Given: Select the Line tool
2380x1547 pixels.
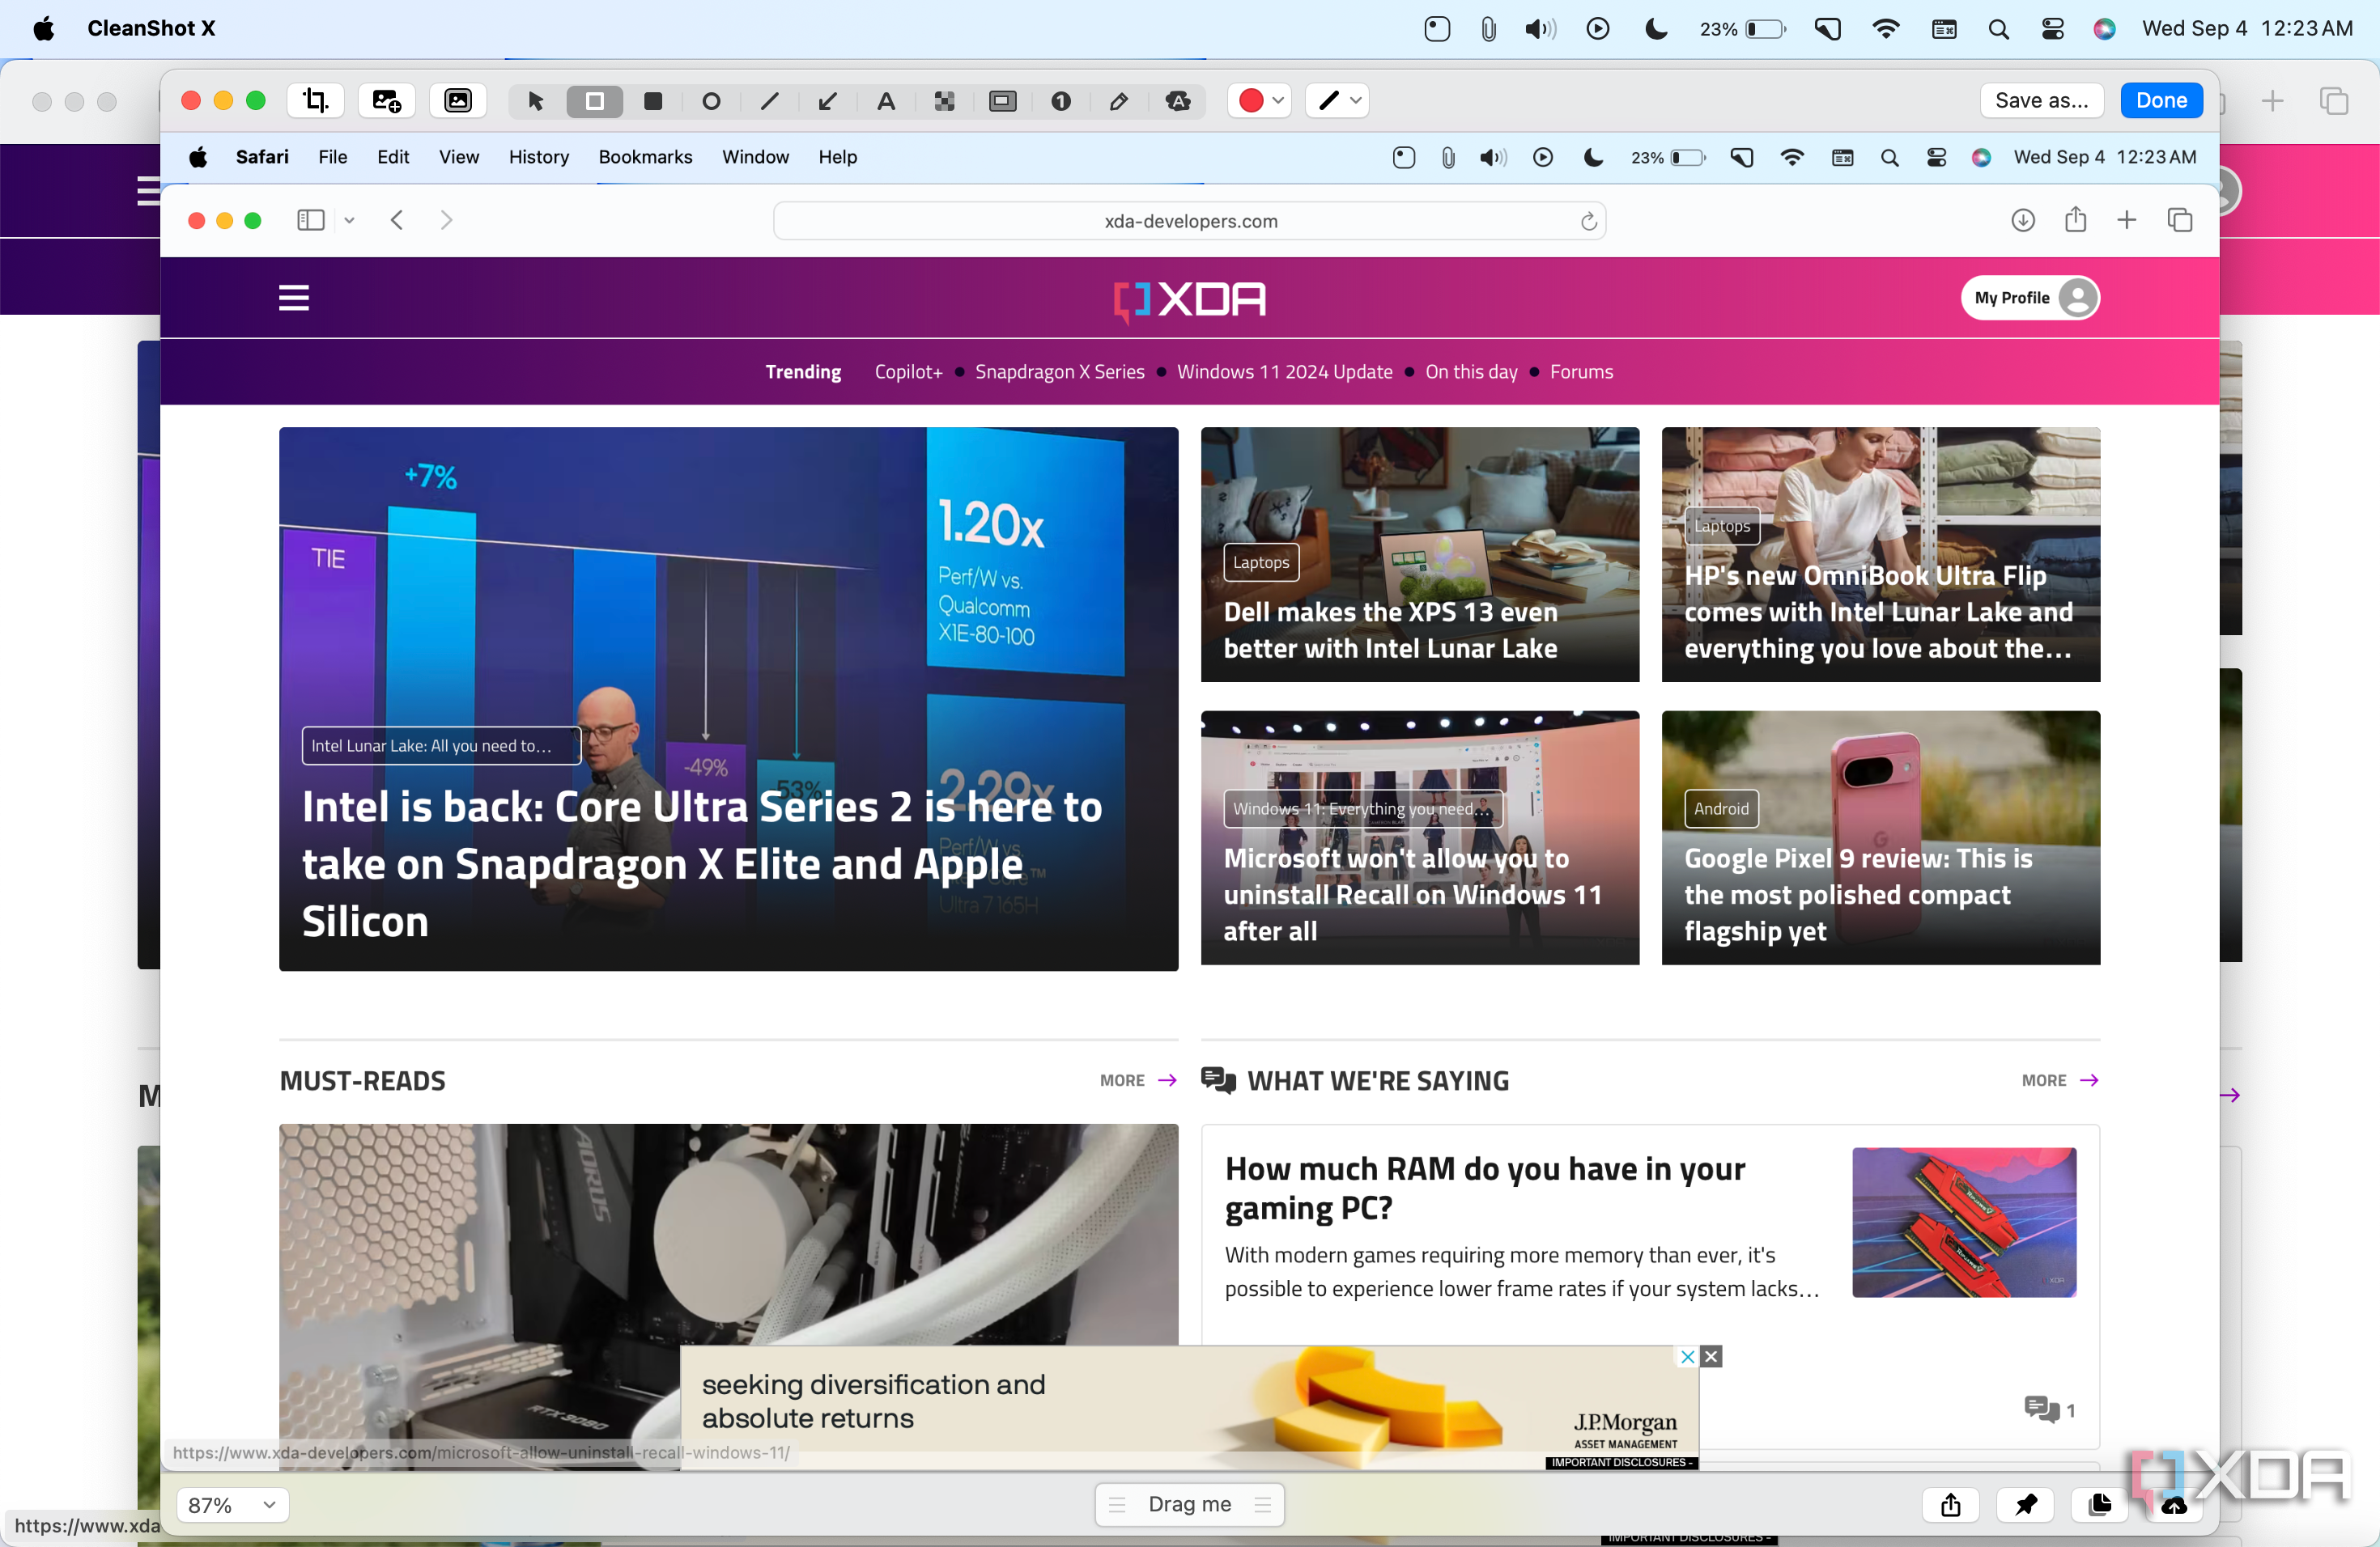Looking at the screenshot, I should [x=769, y=101].
